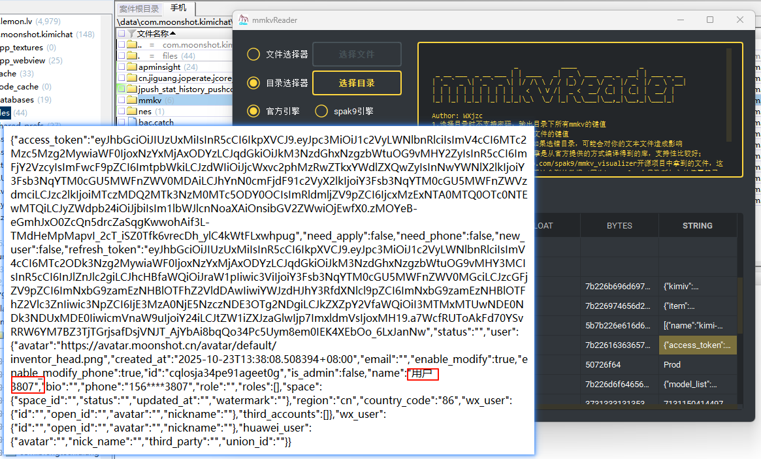Viewport: 761px width, 459px height.
Task: Click the jpush_stat_history_pushcore folder icon
Action: coord(132,89)
